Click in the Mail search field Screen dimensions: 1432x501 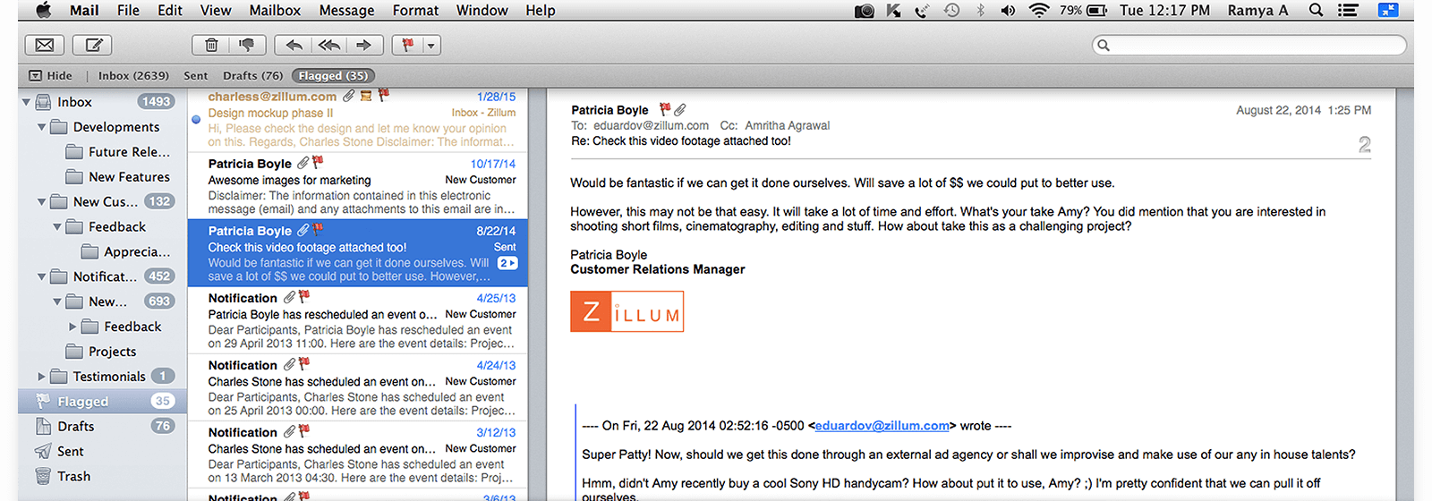1249,45
